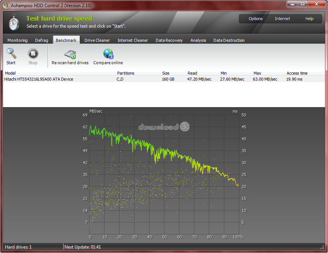
Task: Sort by the Access time column header
Action: coord(299,73)
